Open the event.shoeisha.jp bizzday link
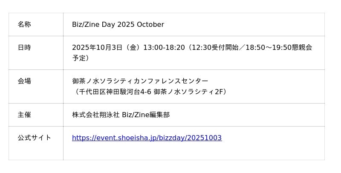This screenshot has height=173, width=341. click(x=147, y=138)
